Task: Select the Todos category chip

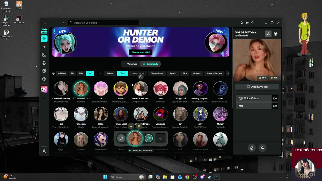Action: click(110, 73)
